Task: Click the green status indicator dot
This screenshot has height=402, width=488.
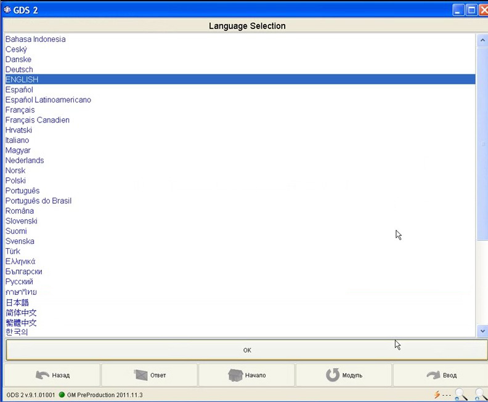Action: (x=62, y=395)
